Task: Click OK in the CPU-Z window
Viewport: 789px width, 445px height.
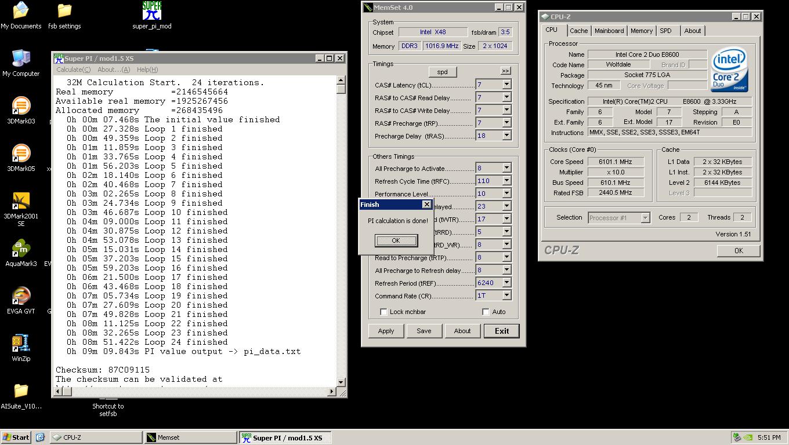Action: [738, 250]
